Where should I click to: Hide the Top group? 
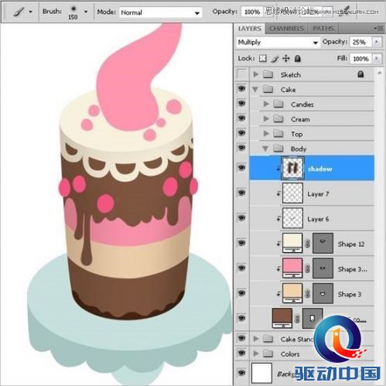point(241,133)
